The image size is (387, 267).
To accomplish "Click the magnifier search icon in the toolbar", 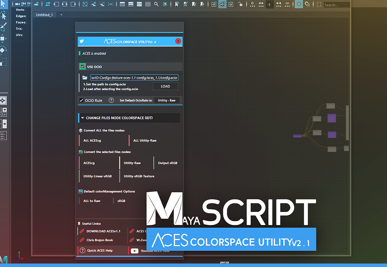I will 156,4.
